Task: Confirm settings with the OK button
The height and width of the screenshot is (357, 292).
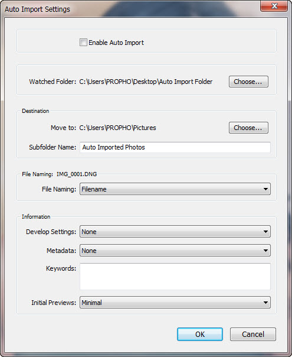Action: (200, 334)
